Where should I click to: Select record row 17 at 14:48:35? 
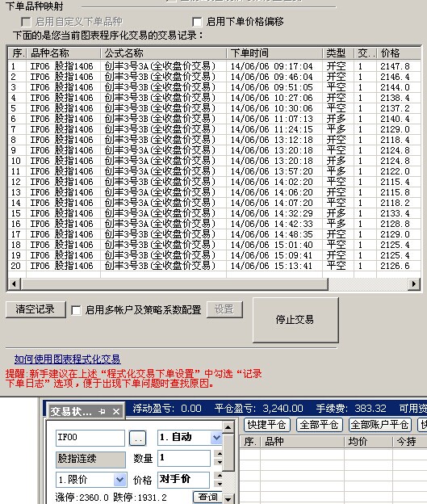pyautogui.click(x=214, y=234)
